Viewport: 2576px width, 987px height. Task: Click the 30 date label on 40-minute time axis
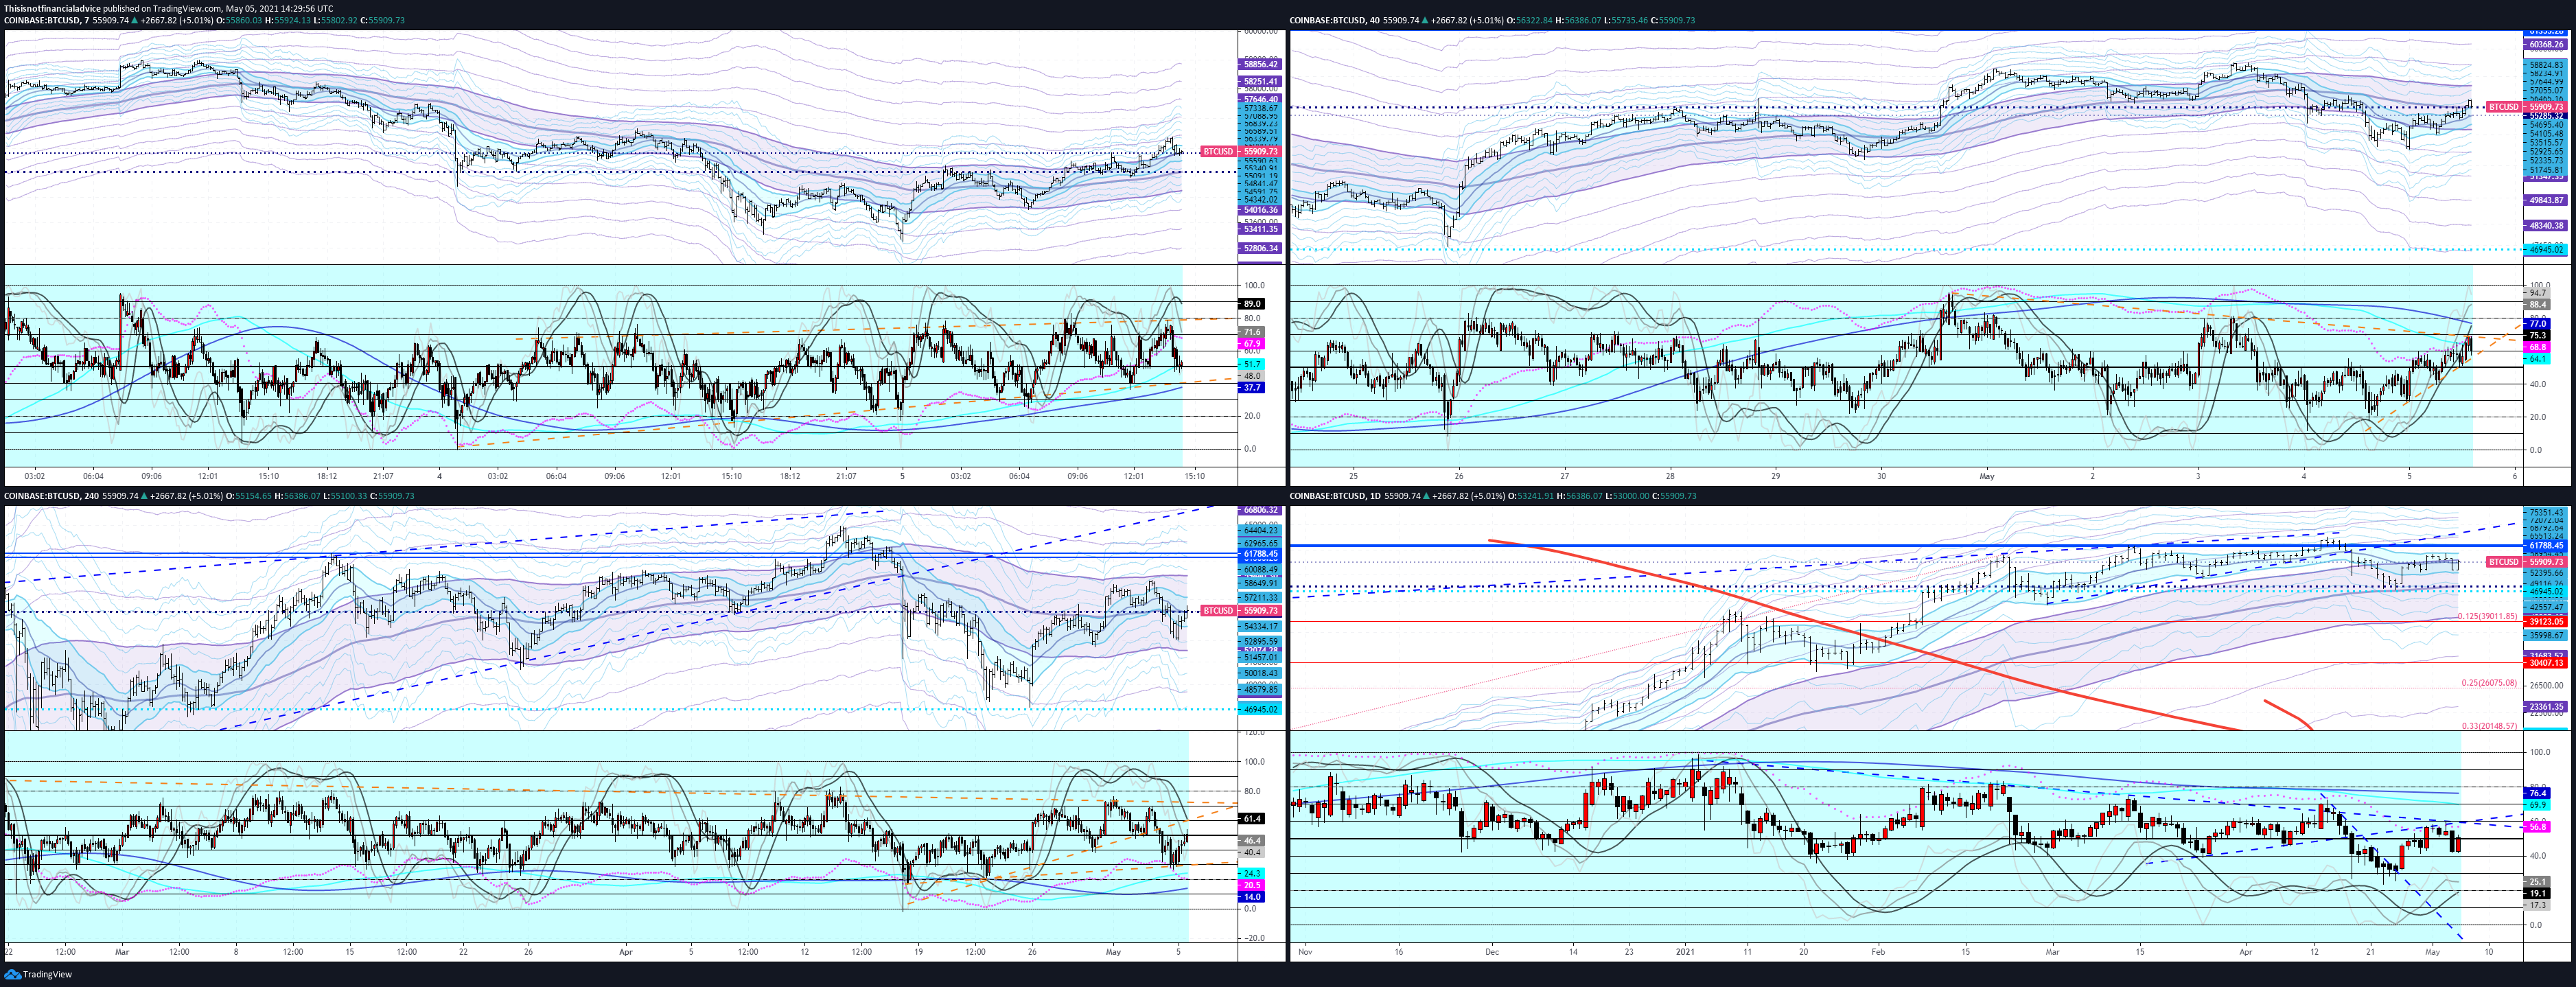[1881, 476]
